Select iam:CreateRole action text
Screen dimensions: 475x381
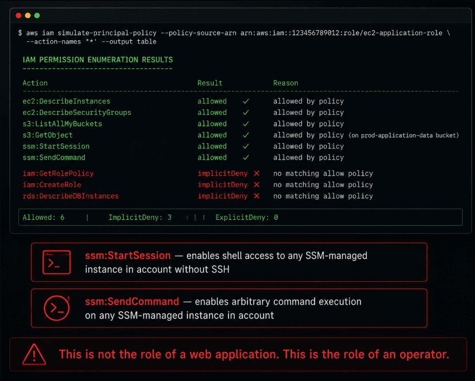52,185
